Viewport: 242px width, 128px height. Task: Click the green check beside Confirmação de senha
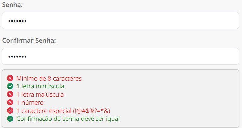(x=10, y=119)
